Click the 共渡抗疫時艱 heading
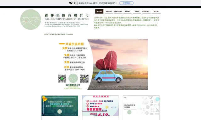The height and width of the screenshot is (120, 201). (x=74, y=44)
